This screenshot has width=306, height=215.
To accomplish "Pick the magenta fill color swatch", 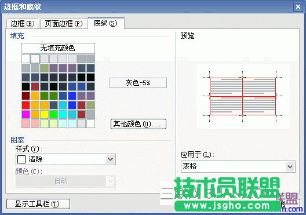I will (x=25, y=115).
